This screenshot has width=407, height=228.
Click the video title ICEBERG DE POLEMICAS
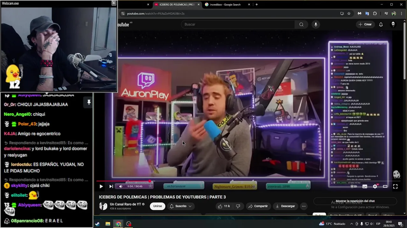click(162, 197)
